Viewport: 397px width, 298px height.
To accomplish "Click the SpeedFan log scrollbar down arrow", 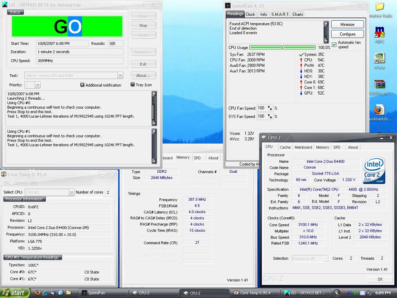I will point(326,40).
